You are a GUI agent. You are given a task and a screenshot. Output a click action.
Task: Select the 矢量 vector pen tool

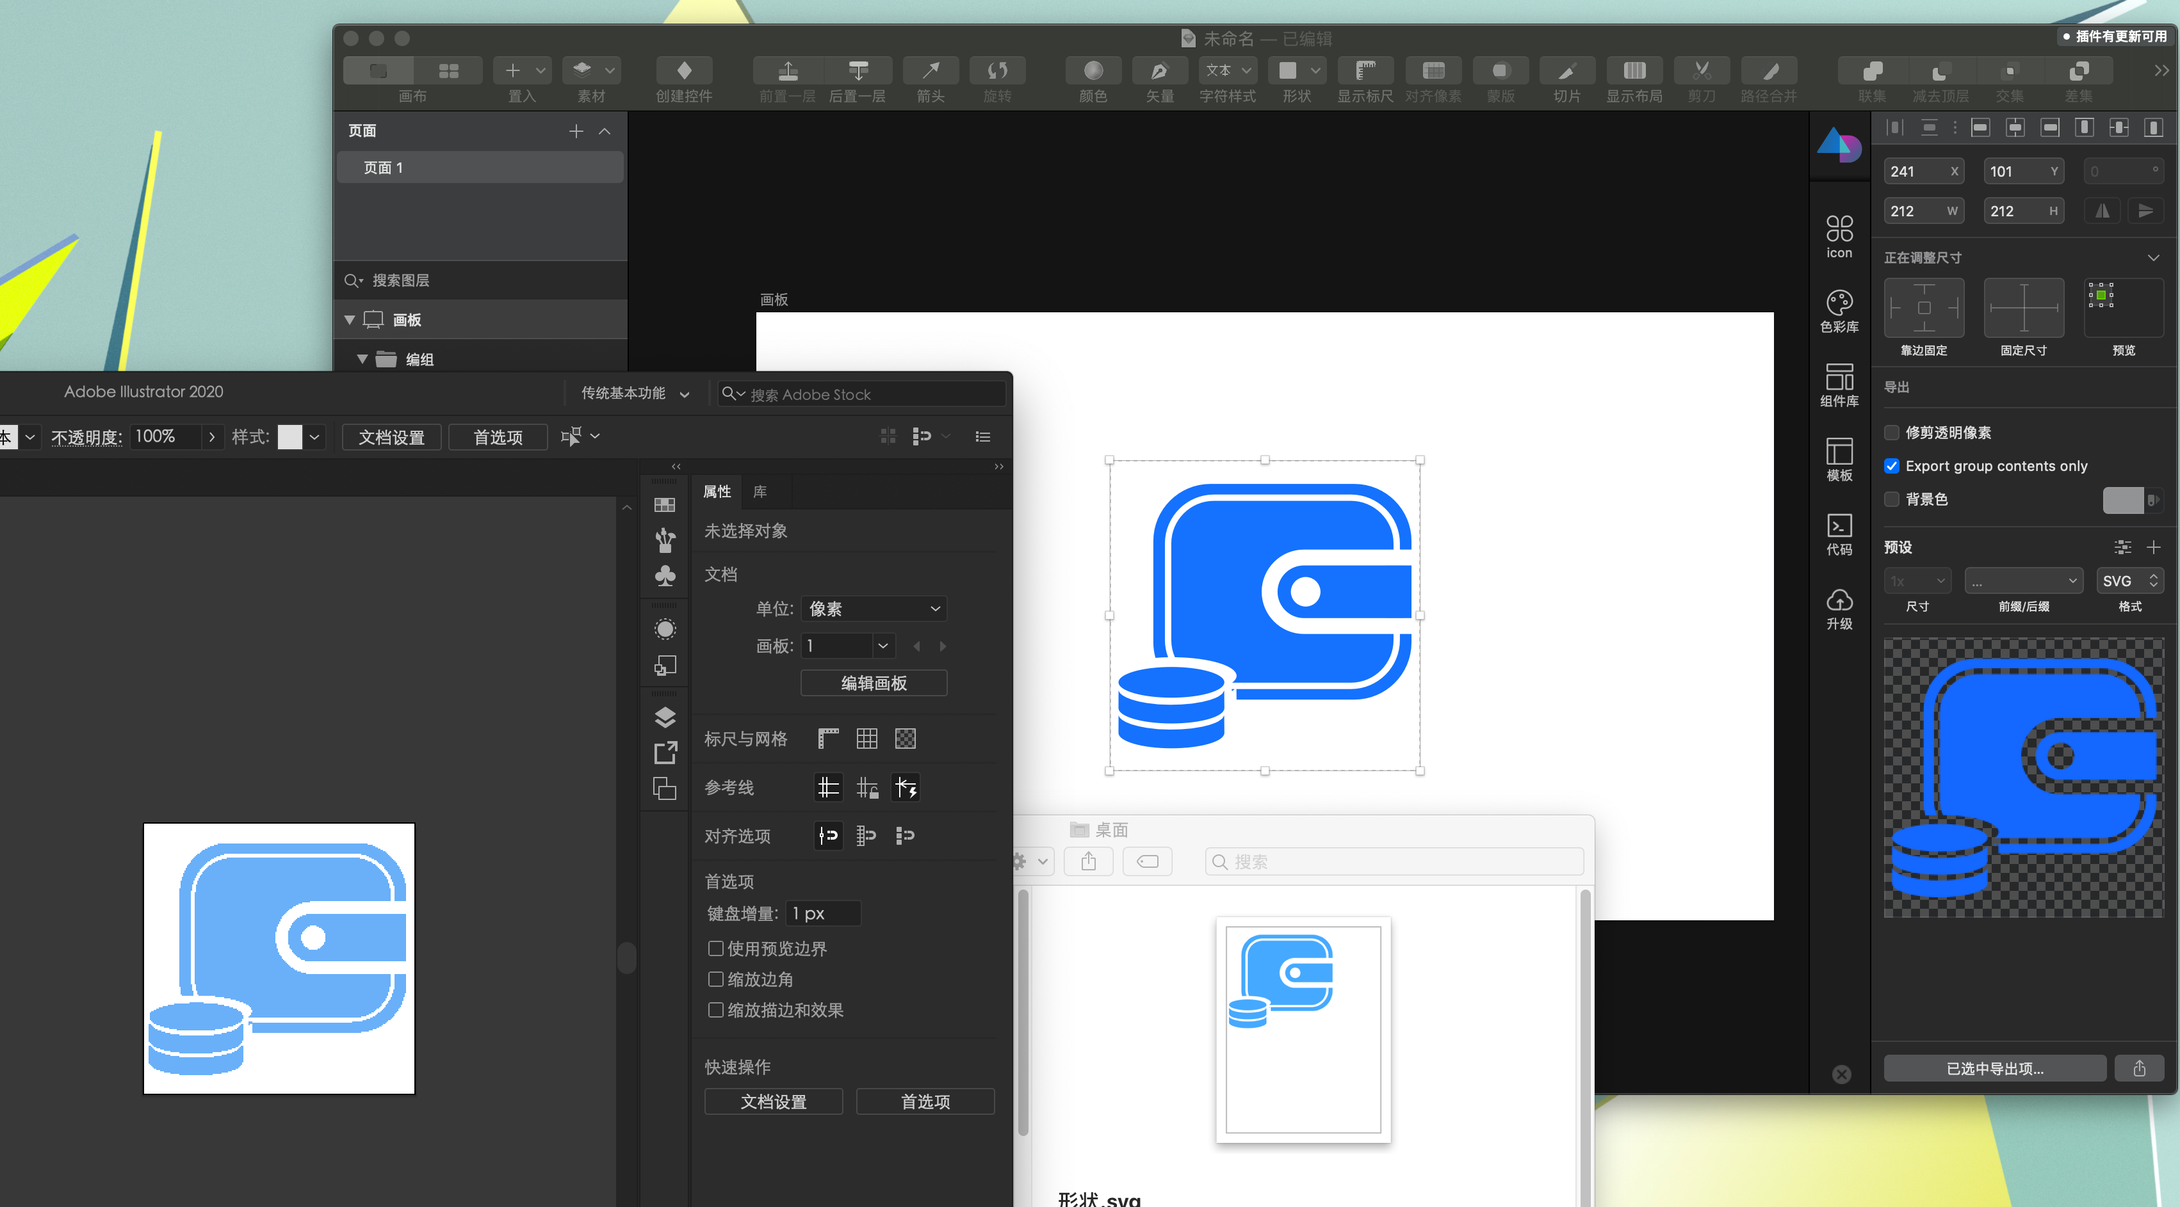[1159, 70]
